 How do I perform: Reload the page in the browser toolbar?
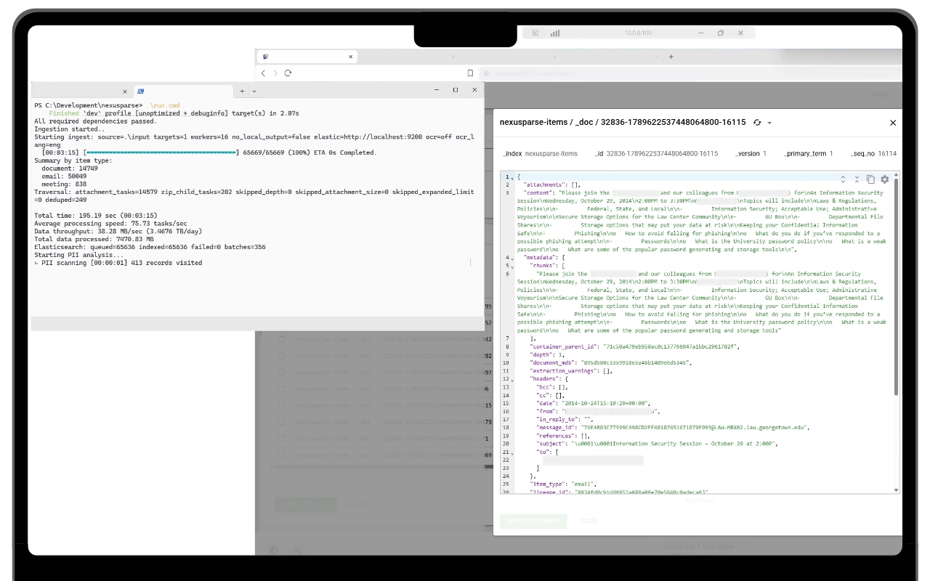(x=288, y=73)
